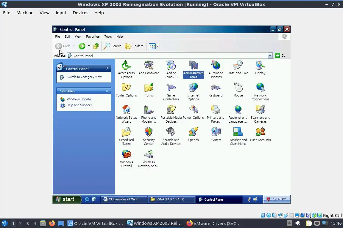Image resolution: width=343 pixels, height=228 pixels.
Task: Click the XP start button
Action: pos(67,199)
